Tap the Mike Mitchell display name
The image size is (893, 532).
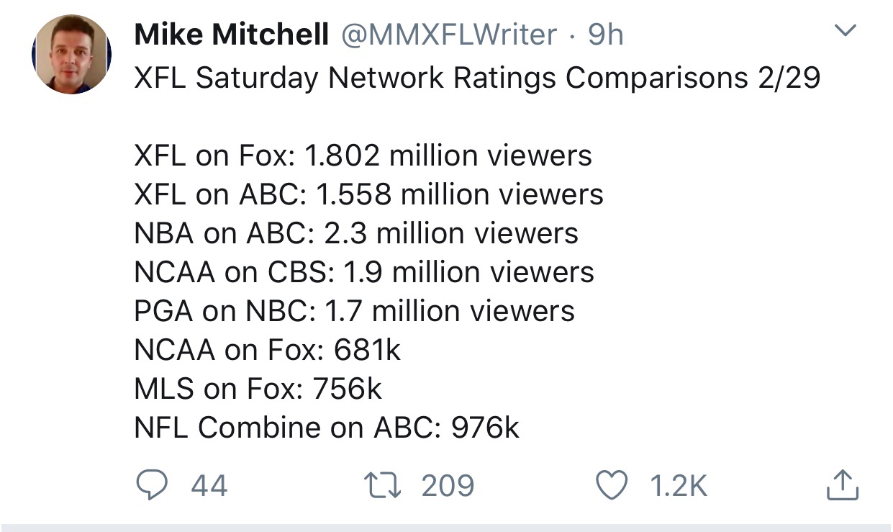pos(231,35)
